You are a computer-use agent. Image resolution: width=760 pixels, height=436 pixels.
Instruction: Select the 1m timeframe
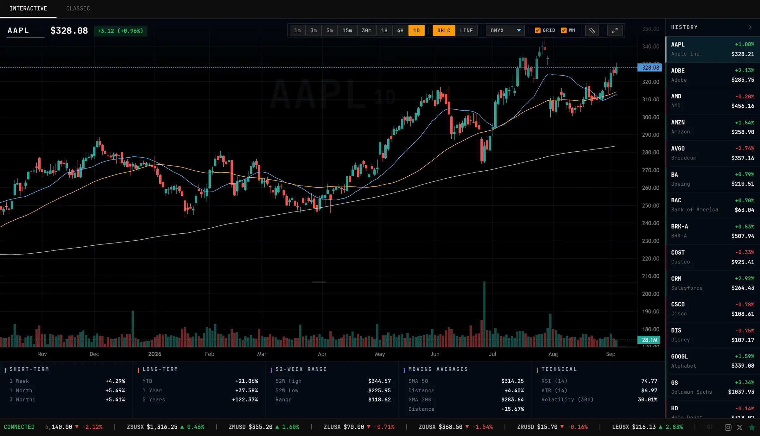[x=297, y=30]
